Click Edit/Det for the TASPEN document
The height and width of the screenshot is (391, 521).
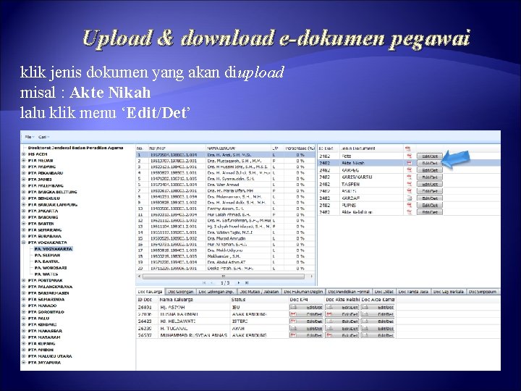click(x=430, y=184)
